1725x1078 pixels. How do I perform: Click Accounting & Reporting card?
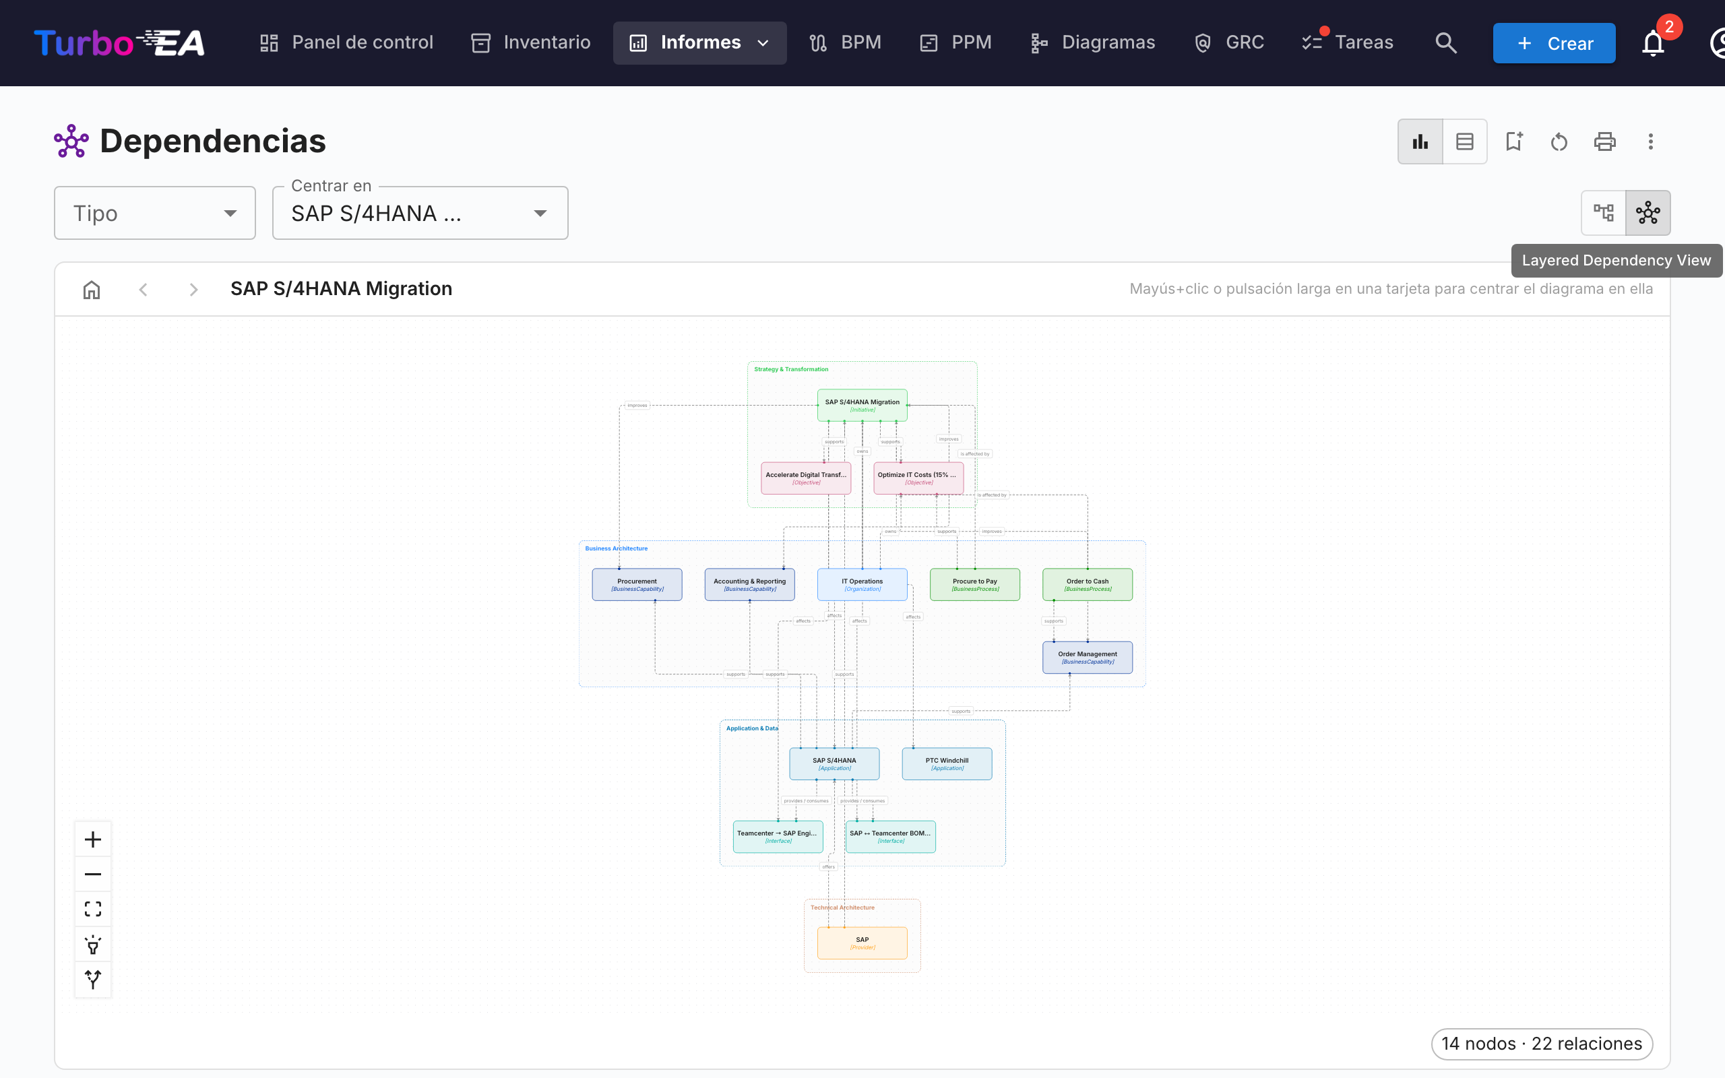click(x=749, y=585)
